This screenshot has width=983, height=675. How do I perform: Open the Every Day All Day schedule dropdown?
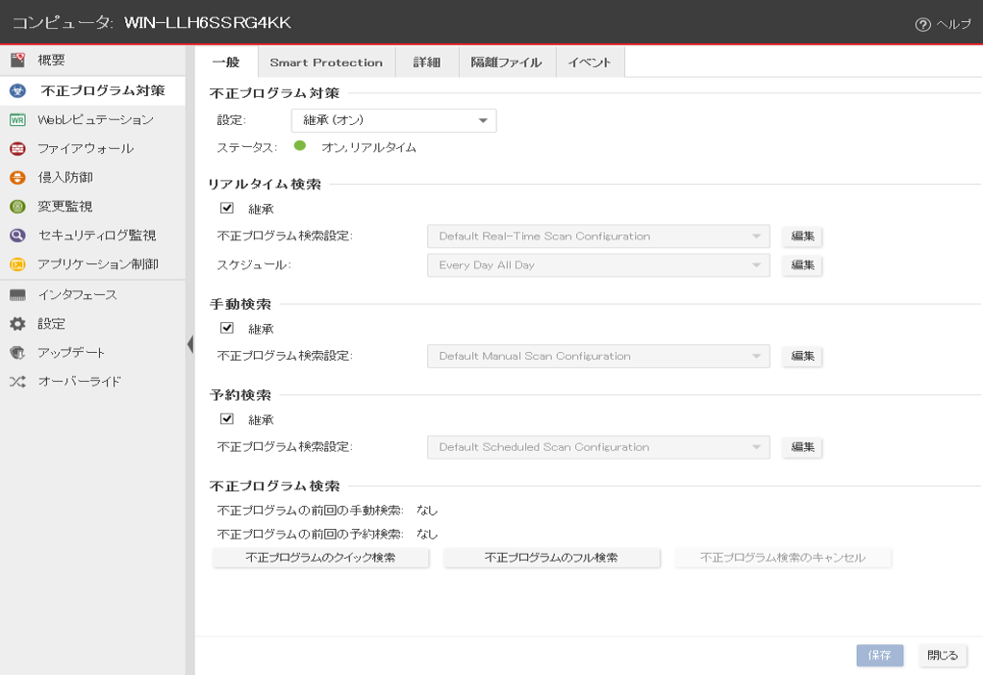(598, 265)
